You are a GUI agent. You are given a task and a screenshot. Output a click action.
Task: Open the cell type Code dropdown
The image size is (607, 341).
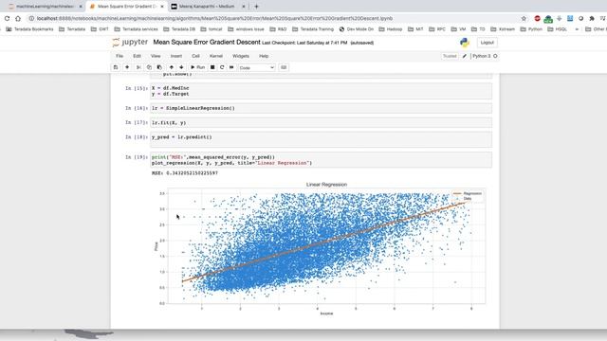pos(256,67)
